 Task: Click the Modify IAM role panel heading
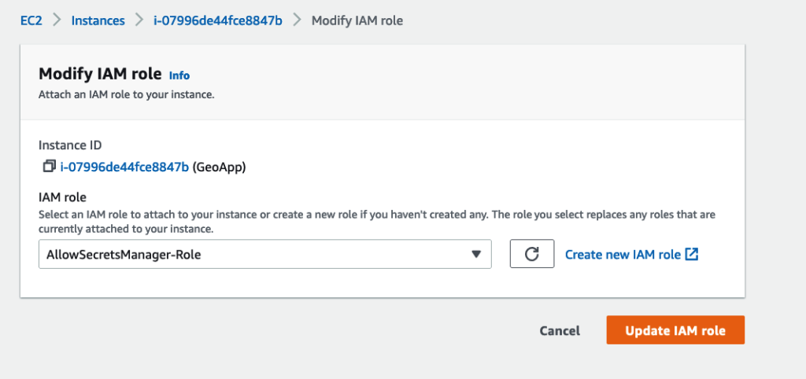(x=101, y=75)
